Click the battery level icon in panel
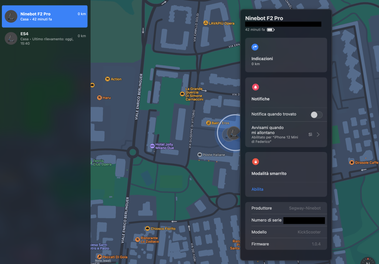 [x=271, y=30]
